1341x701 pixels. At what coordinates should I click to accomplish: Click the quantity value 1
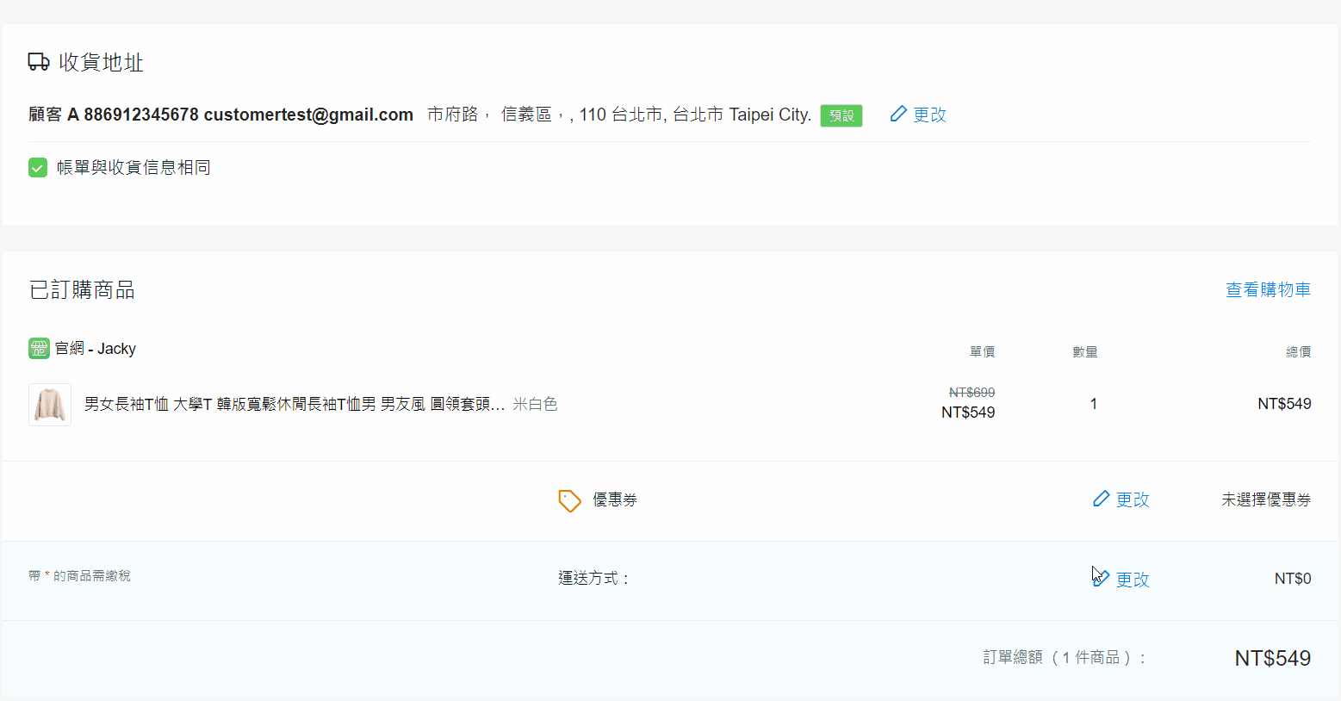point(1094,404)
